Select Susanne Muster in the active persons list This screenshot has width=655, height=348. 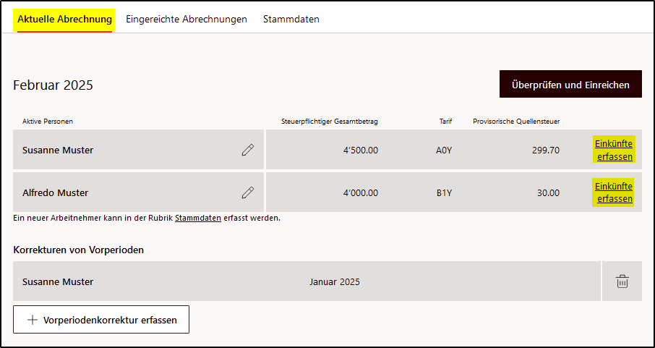coord(58,150)
